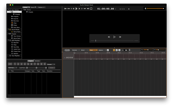Step one frame forward in the transport
Viewport: 173px width, 107px height.
click(79, 9)
